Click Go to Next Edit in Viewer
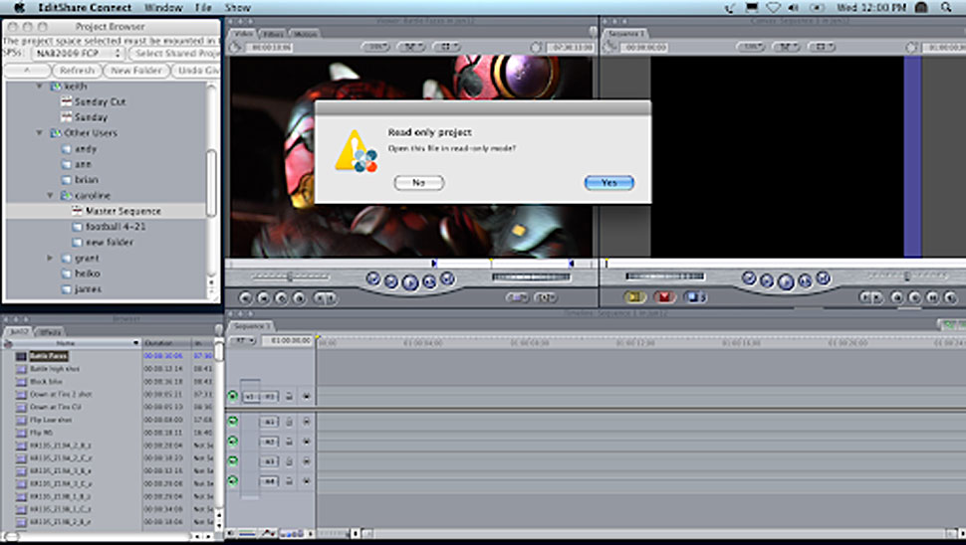 point(448,279)
